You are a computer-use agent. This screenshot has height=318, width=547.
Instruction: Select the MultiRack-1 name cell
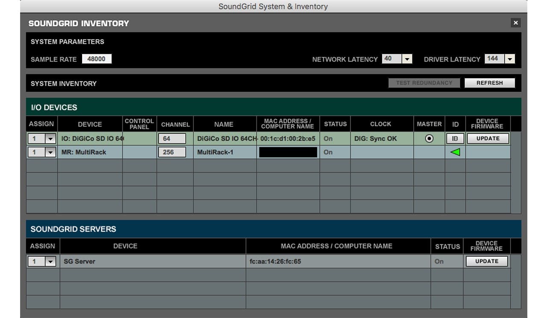coord(224,152)
